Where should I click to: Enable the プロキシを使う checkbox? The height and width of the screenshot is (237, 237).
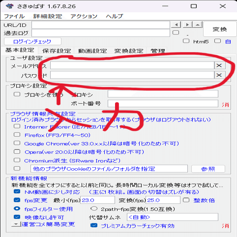pyautogui.click(x=17, y=94)
